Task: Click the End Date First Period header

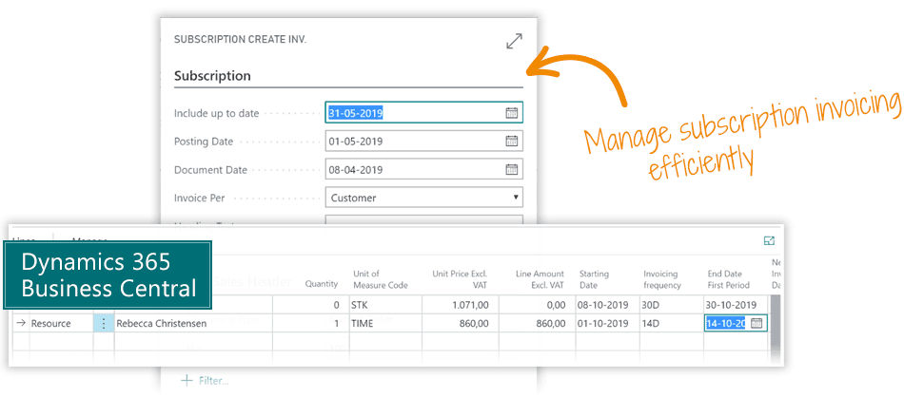Action: 729,279
